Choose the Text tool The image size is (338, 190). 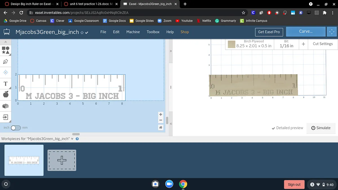(x=6, y=84)
